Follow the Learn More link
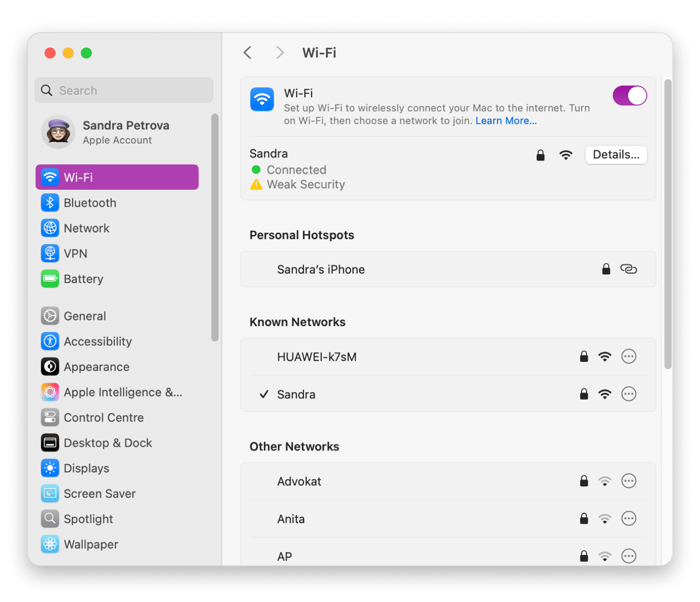Screen dimensions: 700x602 (506, 121)
